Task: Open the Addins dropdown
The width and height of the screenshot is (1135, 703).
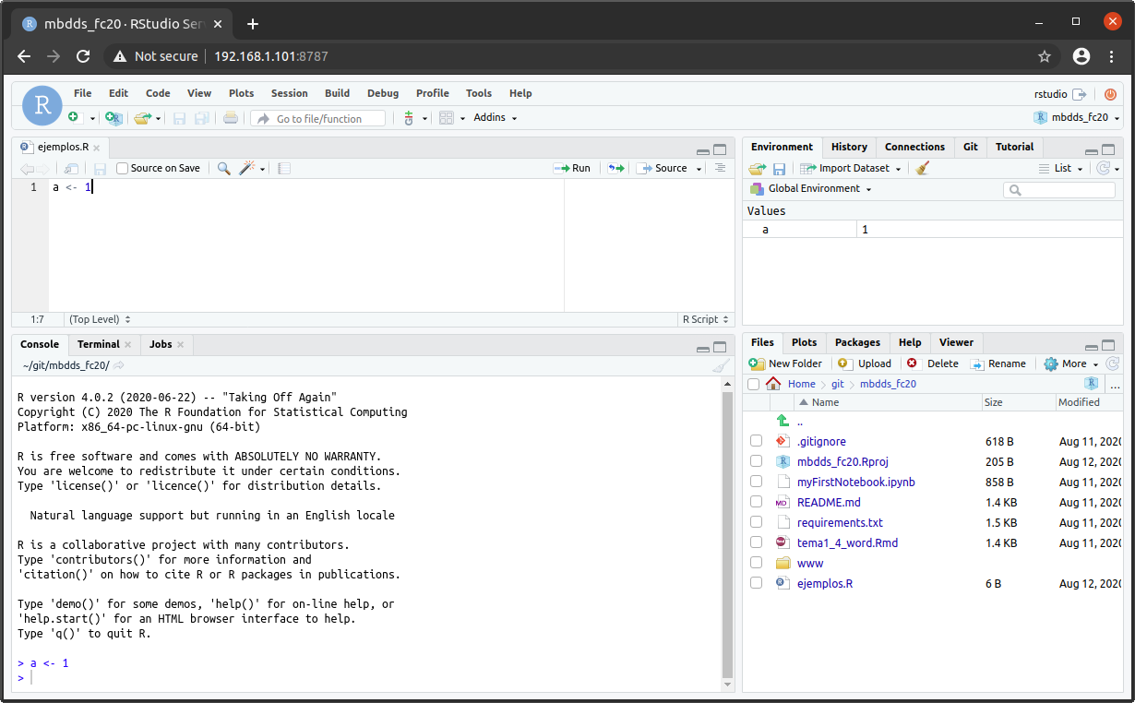Action: pyautogui.click(x=496, y=118)
